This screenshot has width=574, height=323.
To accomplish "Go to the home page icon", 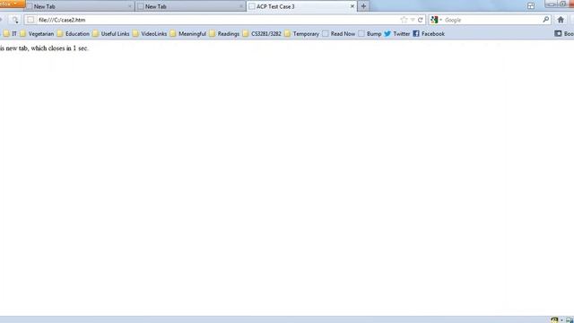I will tap(561, 20).
